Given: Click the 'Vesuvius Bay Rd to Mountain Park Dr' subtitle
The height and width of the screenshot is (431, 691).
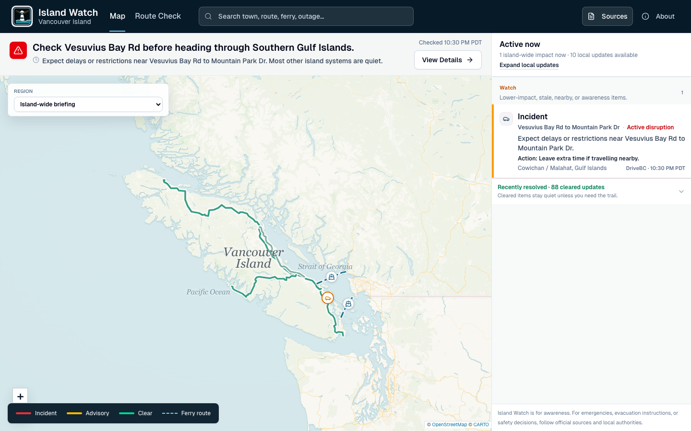Looking at the screenshot, I should click(x=569, y=127).
